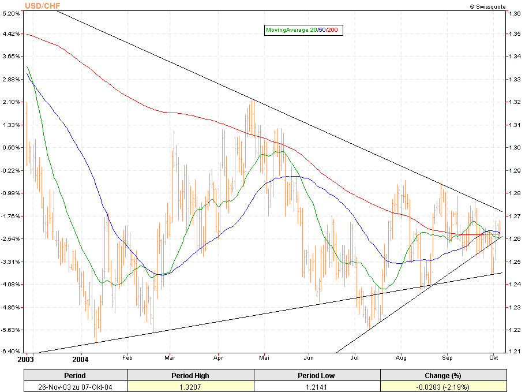Click the -4.08% left axis label

pyautogui.click(x=10, y=284)
